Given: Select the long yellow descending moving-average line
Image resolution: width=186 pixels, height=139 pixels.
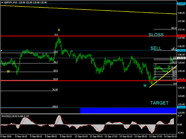Looking at the screenshot, I should (x=89, y=9).
